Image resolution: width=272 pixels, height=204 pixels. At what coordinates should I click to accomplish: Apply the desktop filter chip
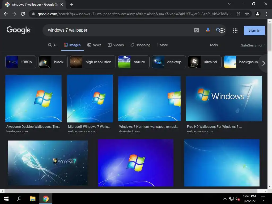(x=169, y=62)
